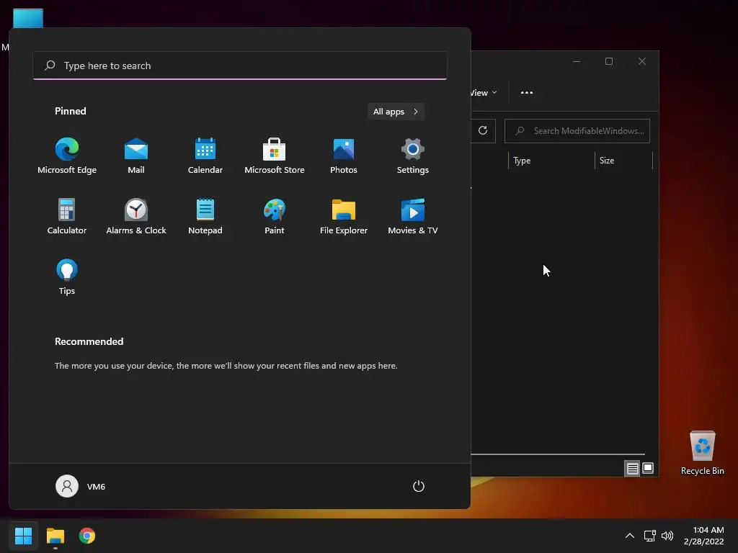This screenshot has height=553, width=738.
Task: Open Settings from the pinned apps
Action: [413, 156]
